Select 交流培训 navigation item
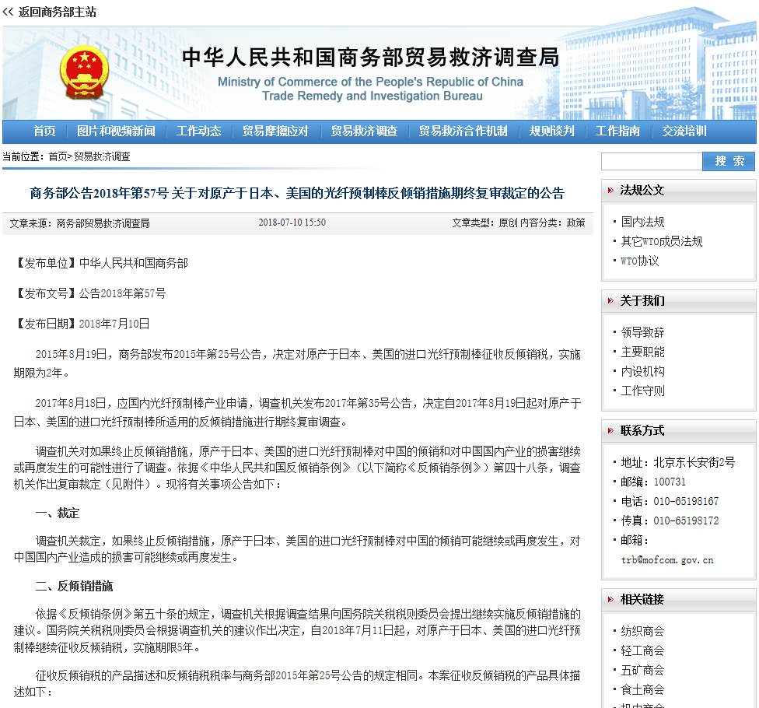The width and height of the screenshot is (759, 708). (x=684, y=131)
